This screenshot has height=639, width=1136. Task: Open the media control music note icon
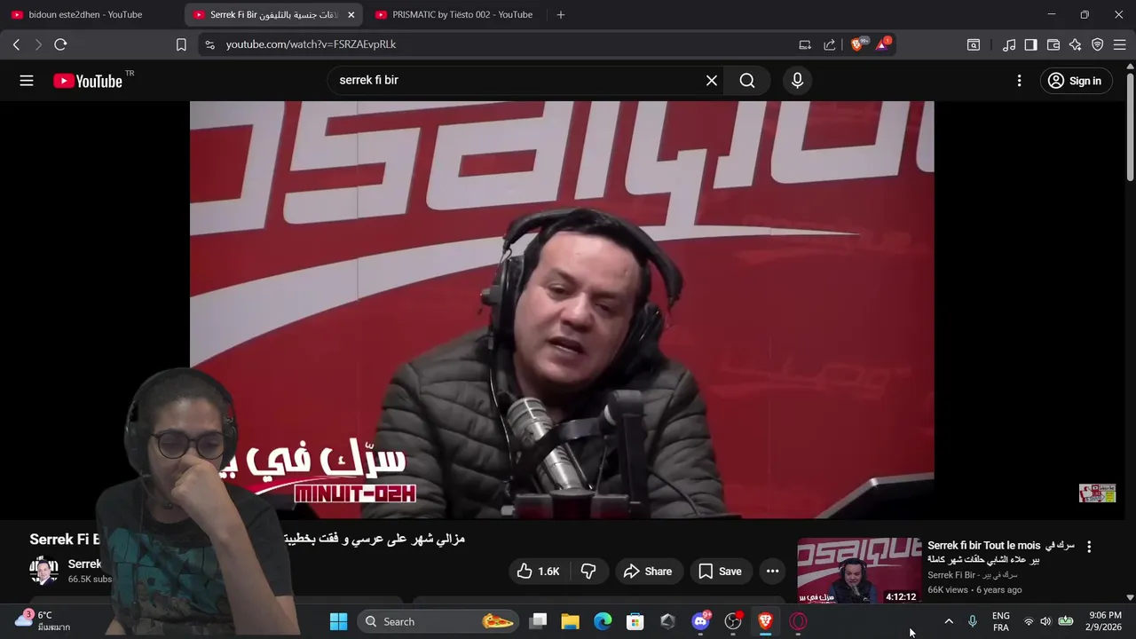pos(1009,44)
